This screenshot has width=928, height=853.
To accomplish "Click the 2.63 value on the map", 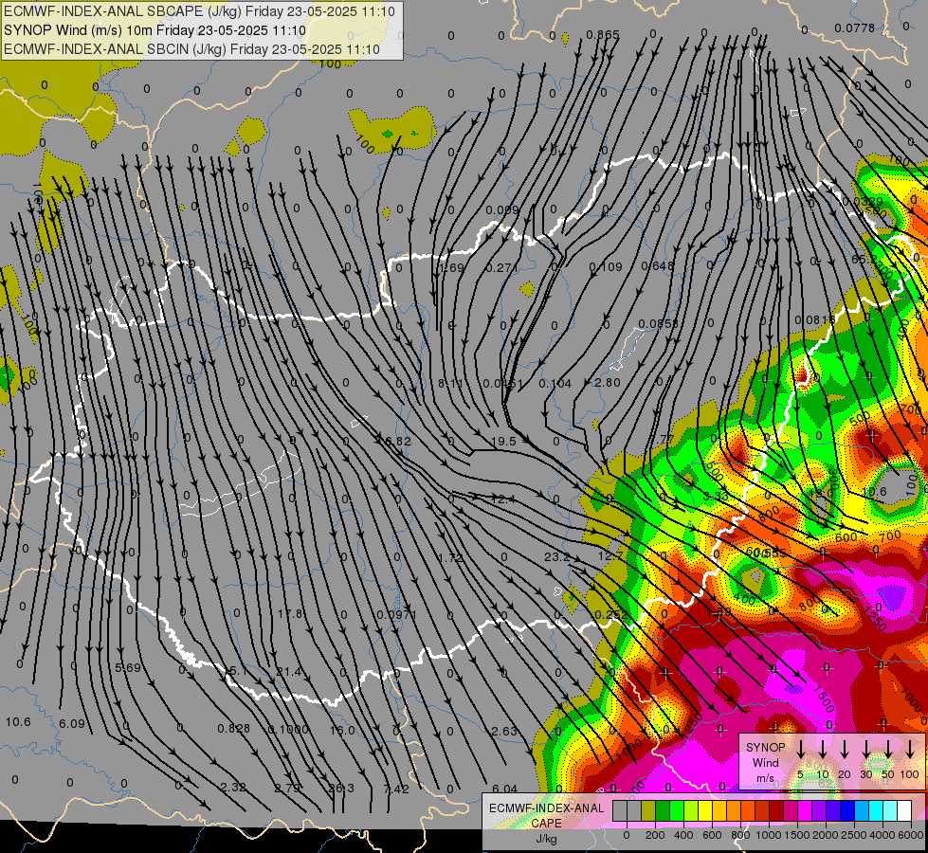I will coord(504,731).
